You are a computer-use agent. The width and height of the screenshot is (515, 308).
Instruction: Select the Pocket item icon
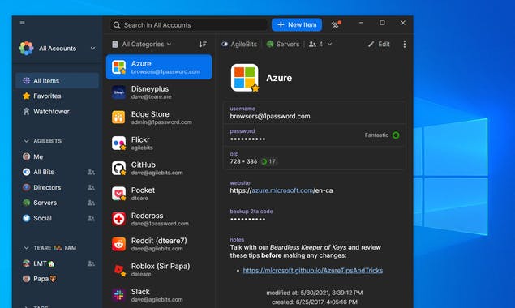(118, 194)
